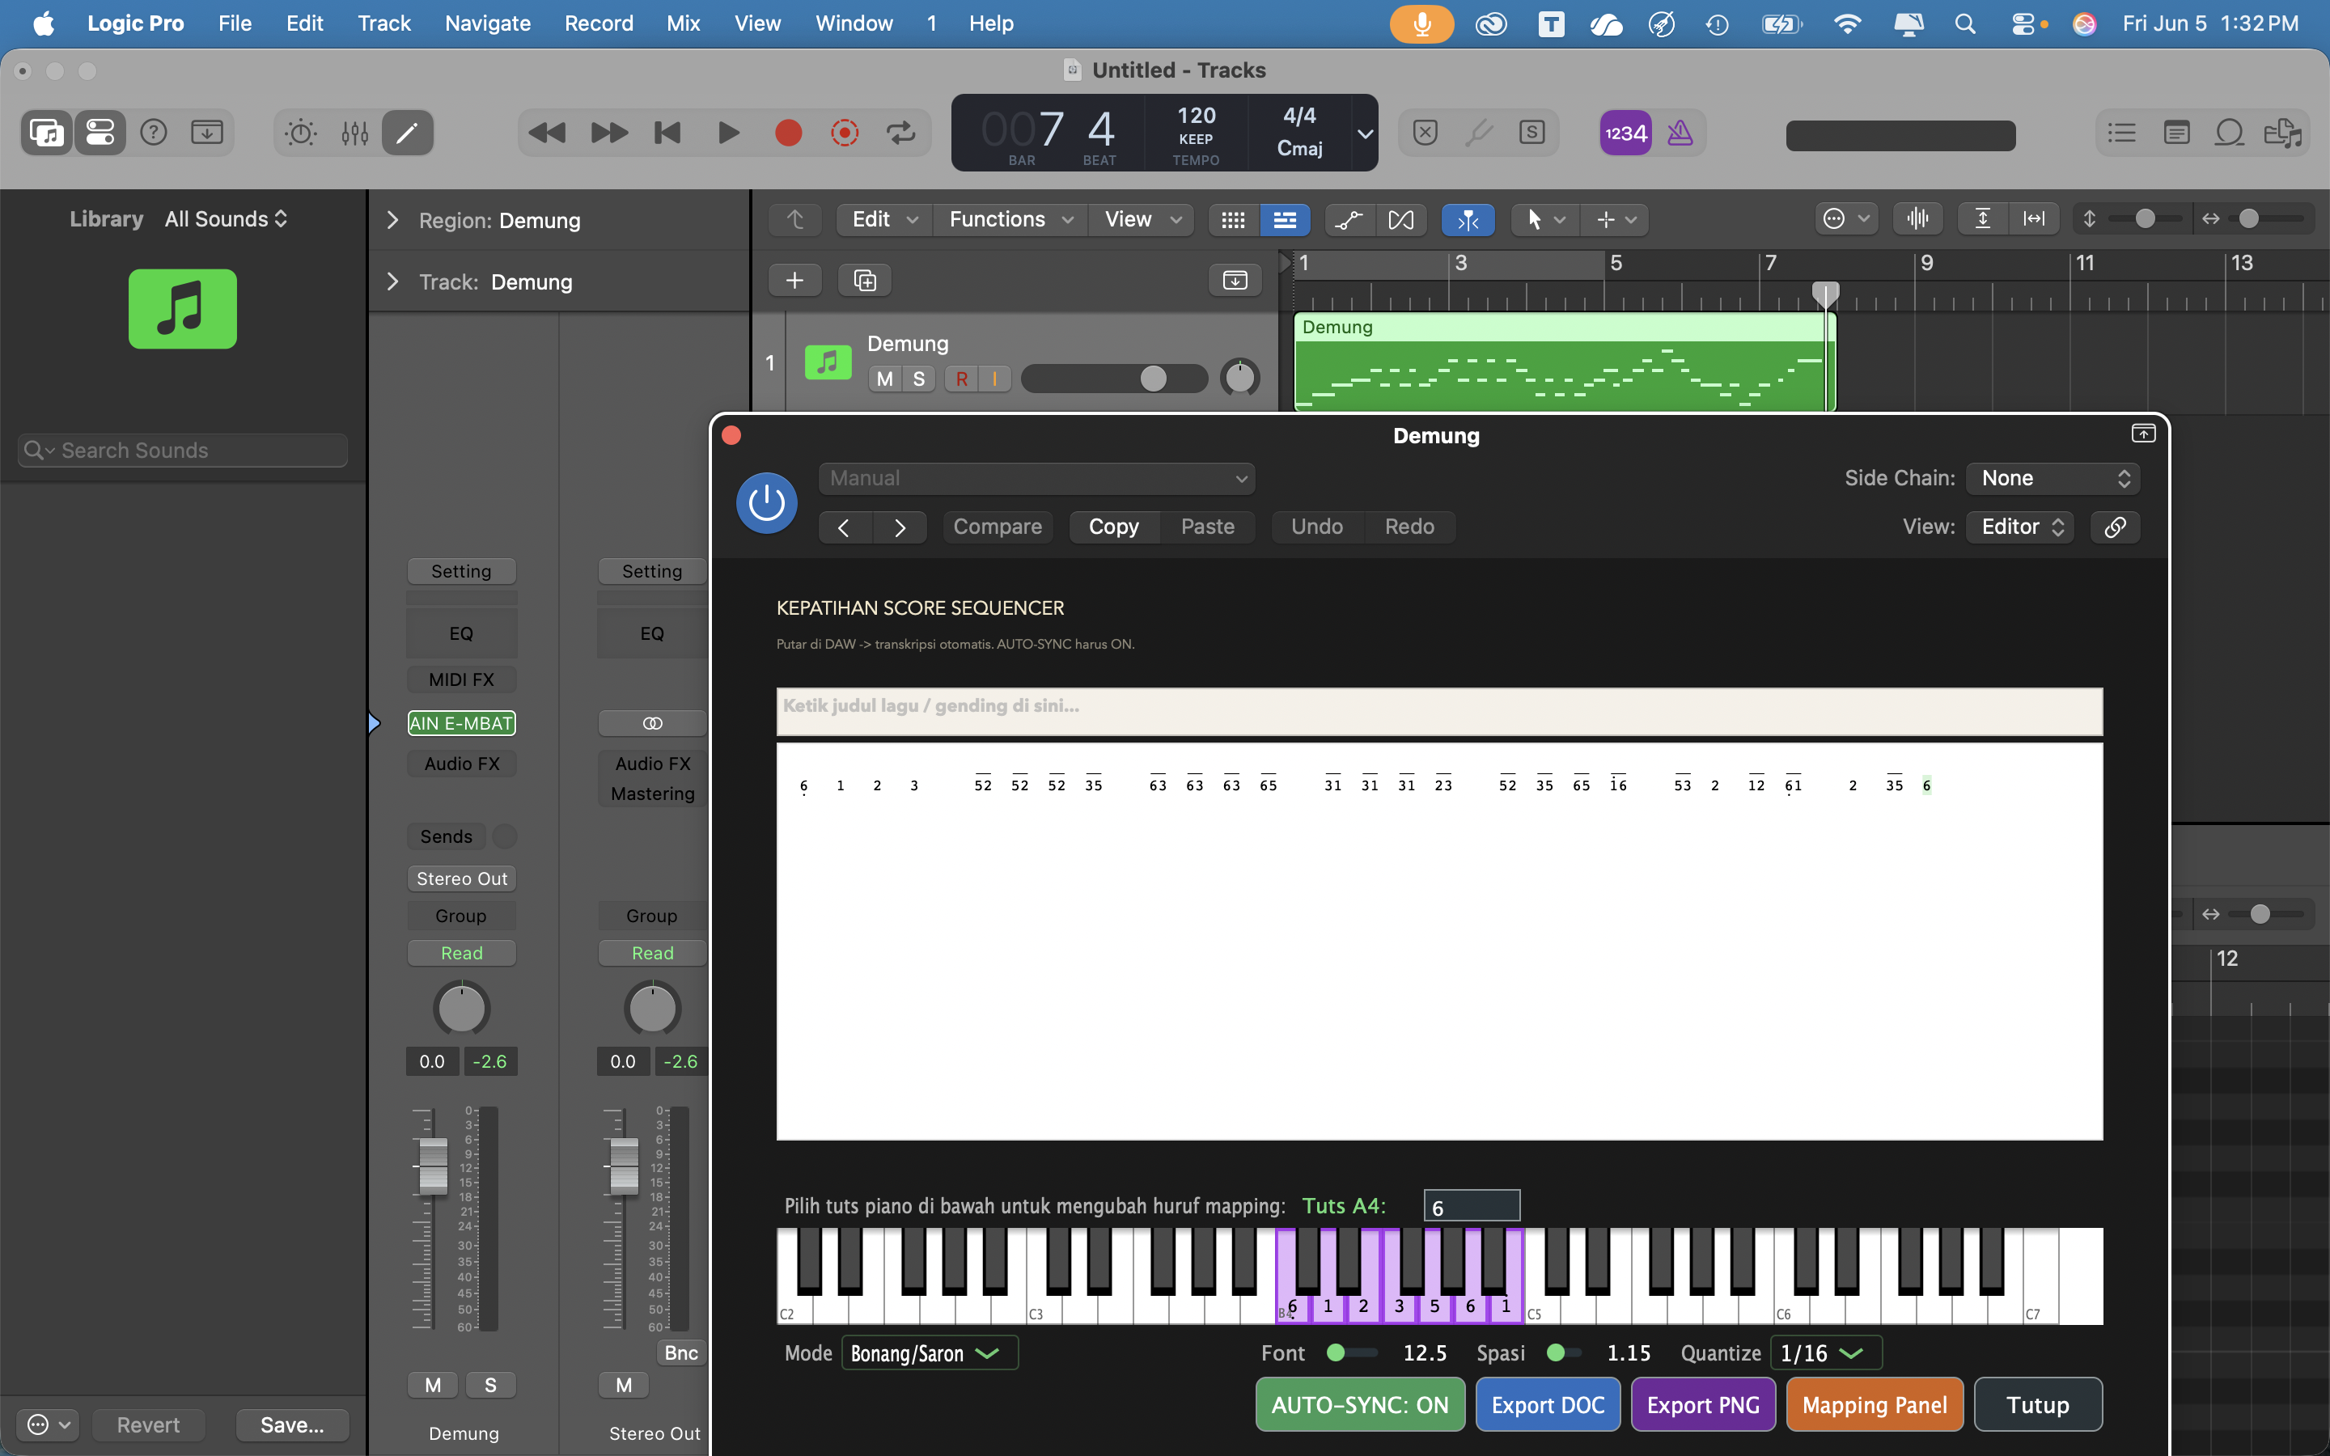This screenshot has height=1456, width=2330.
Task: Show the automation view button
Action: tap(1349, 219)
